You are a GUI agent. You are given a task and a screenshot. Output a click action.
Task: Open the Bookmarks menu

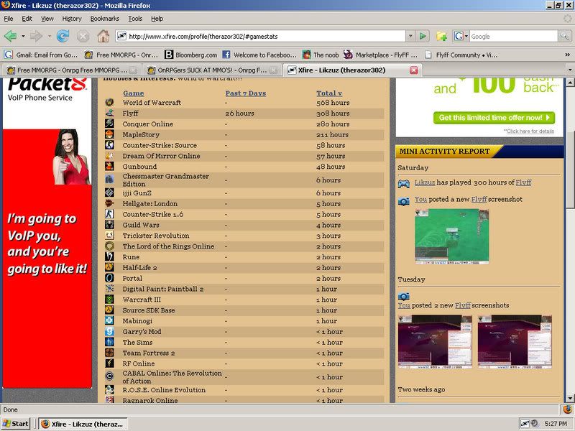click(x=105, y=19)
